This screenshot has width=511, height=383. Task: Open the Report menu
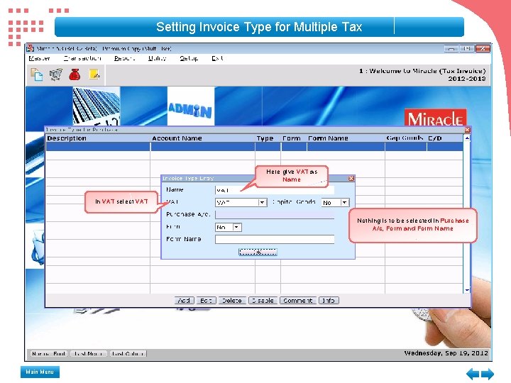coord(124,58)
